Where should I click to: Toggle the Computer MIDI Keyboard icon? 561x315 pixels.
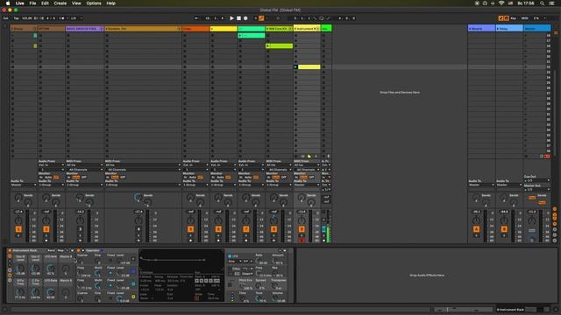507,18
